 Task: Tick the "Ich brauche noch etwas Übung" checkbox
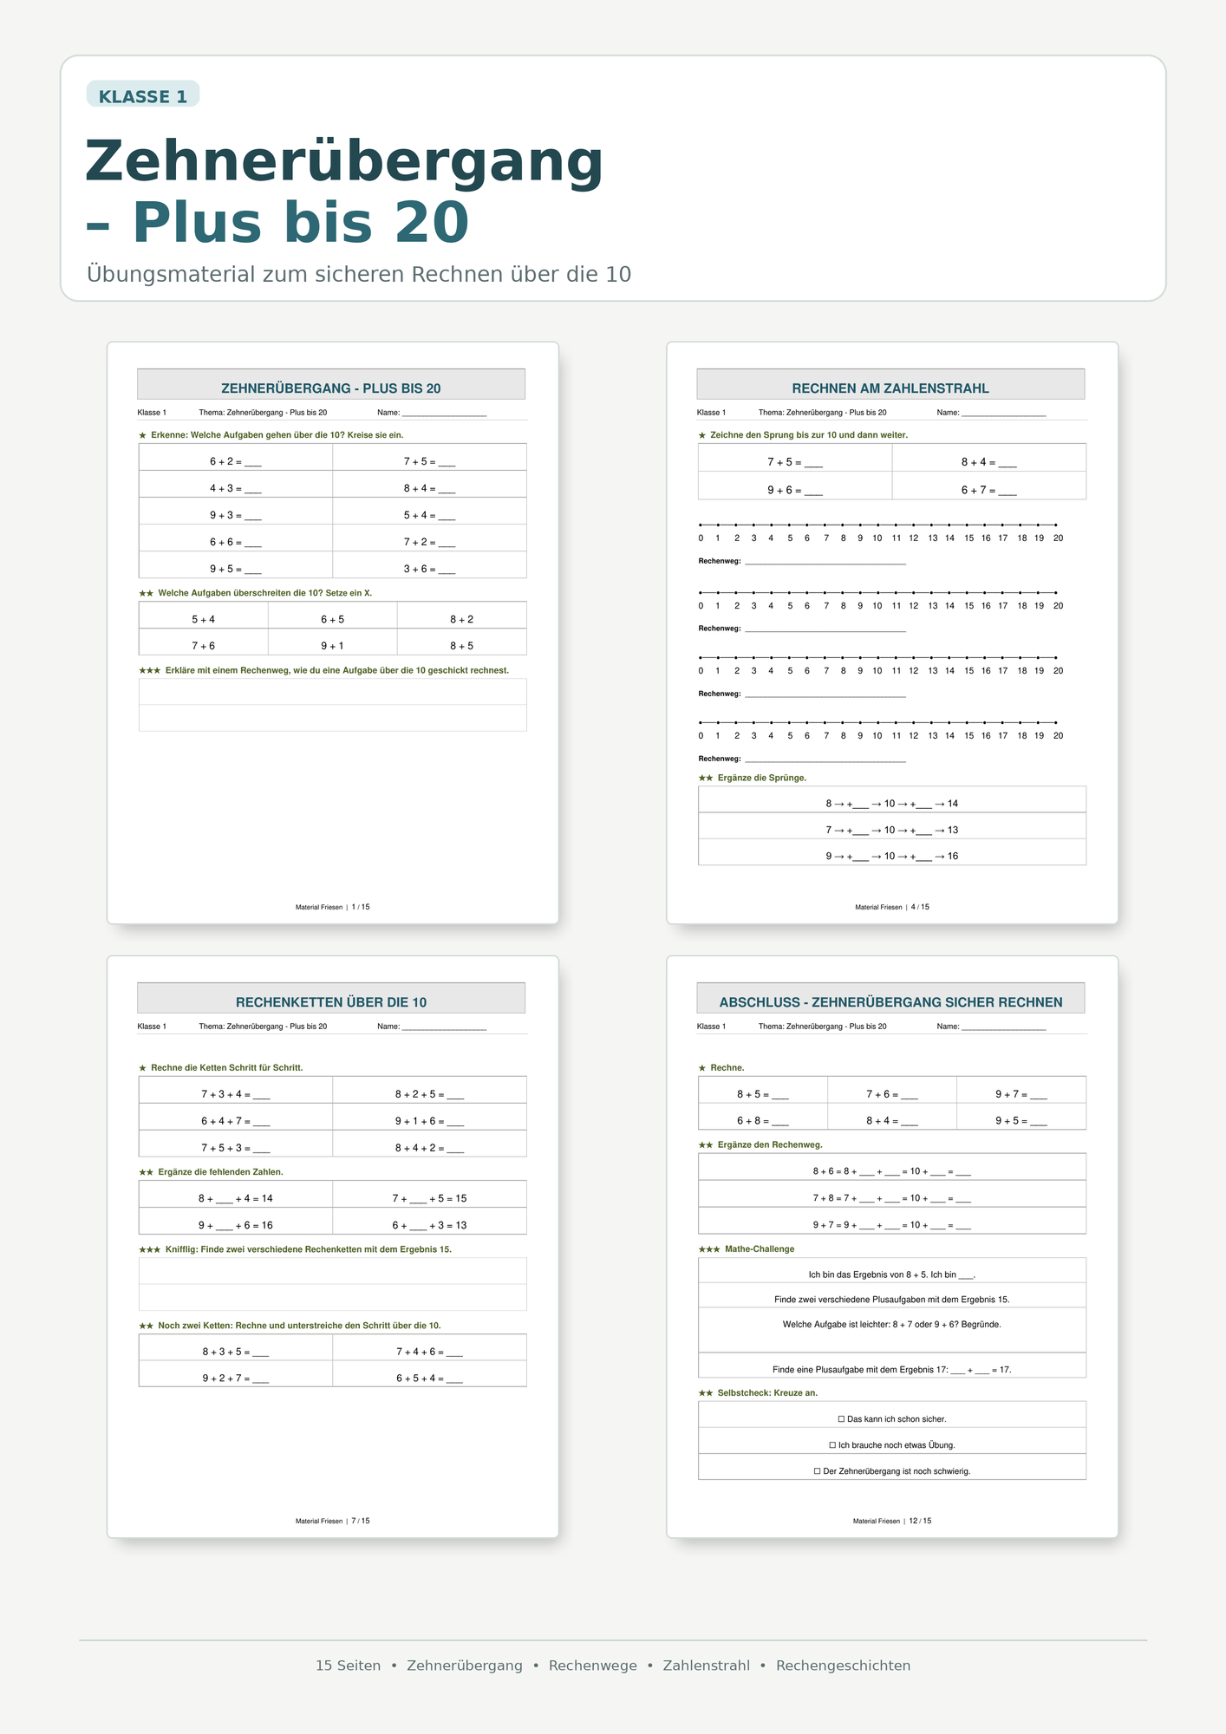832,1445
